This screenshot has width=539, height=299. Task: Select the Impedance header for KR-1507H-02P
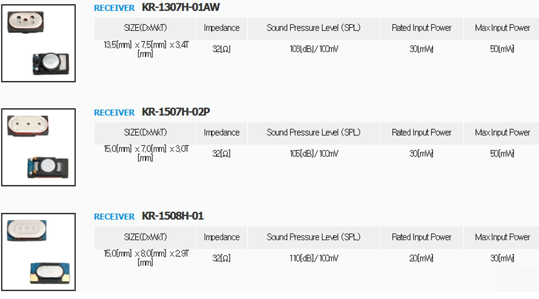tap(222, 133)
